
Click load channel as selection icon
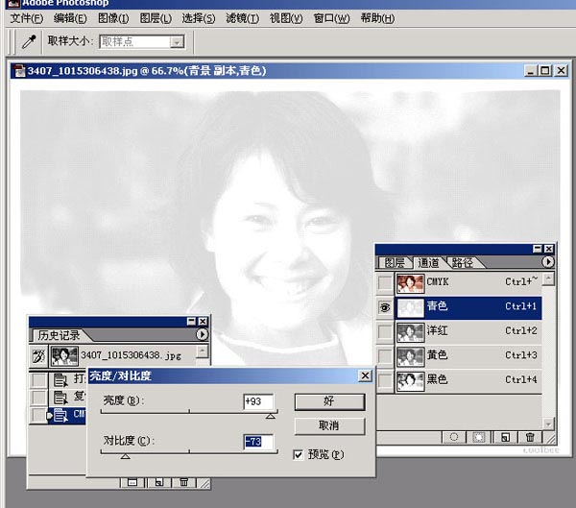click(455, 438)
